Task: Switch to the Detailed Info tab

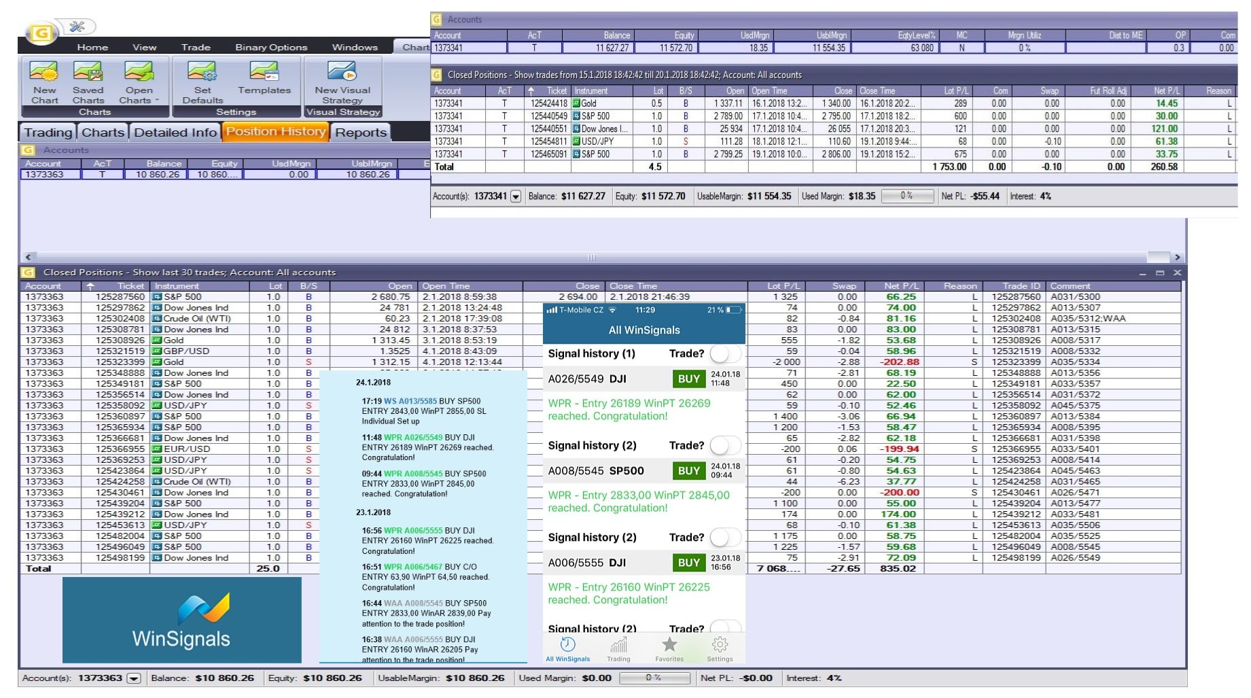Action: [175, 133]
